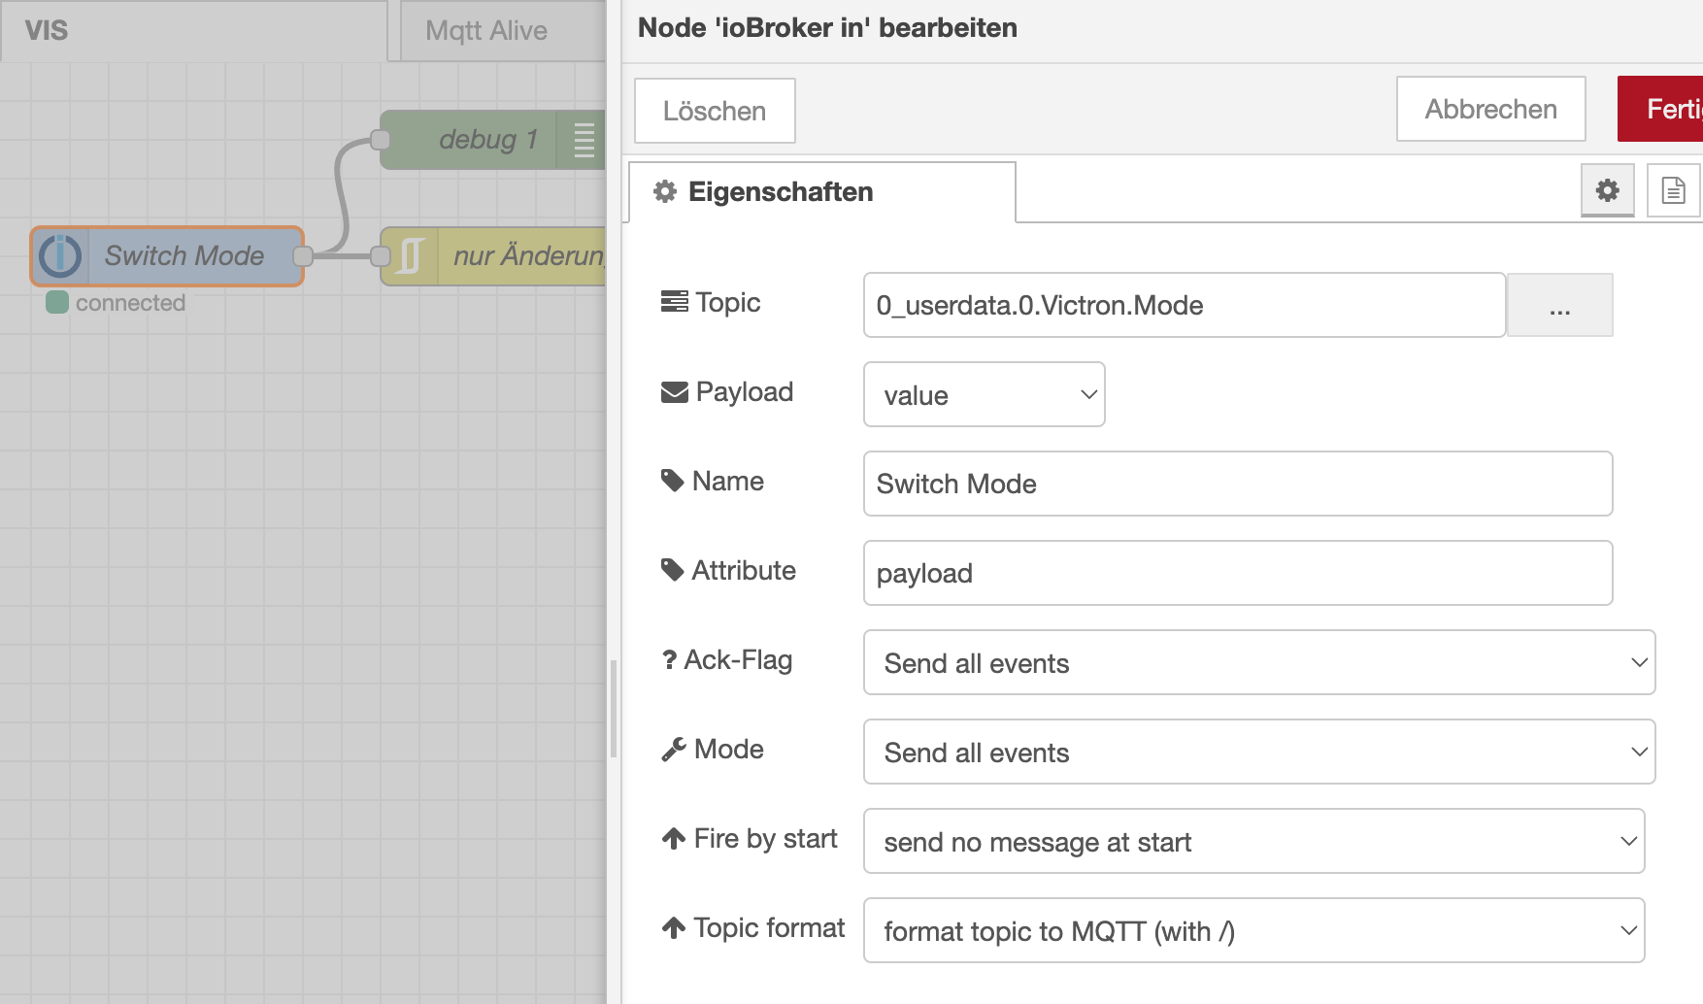Click the nur Änderung filter node icon

tap(410, 256)
